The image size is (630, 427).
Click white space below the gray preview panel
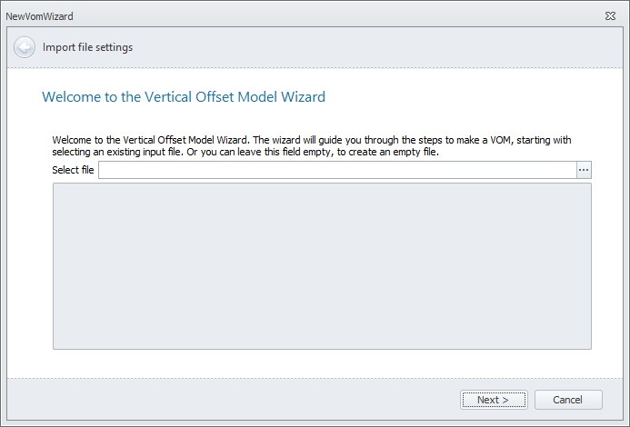(322, 362)
